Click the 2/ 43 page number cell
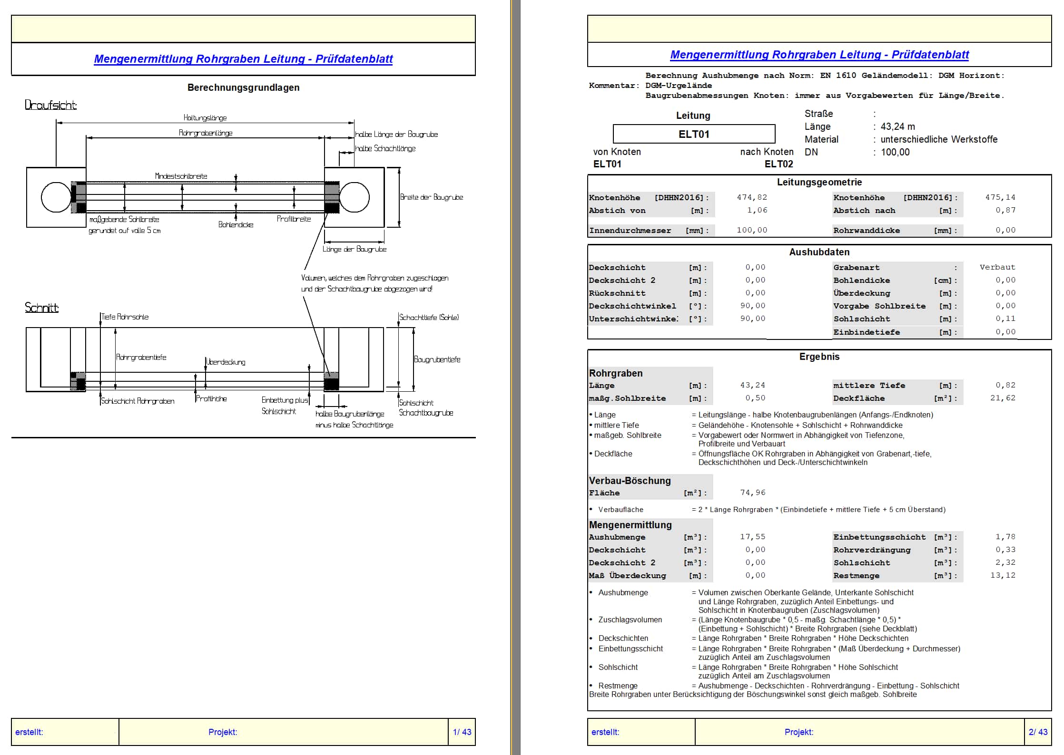Image resolution: width=1064 pixels, height=755 pixels. tap(1037, 732)
